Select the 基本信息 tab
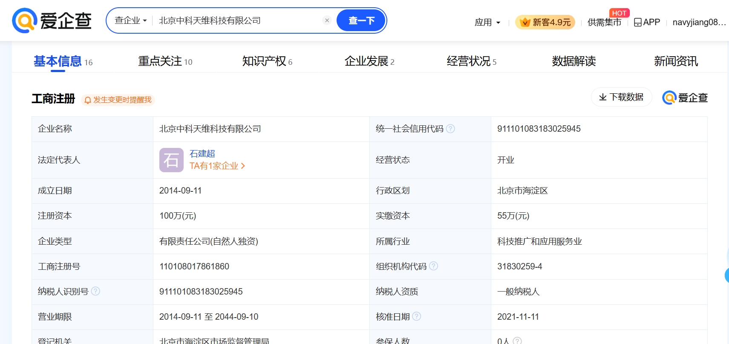 coord(63,61)
